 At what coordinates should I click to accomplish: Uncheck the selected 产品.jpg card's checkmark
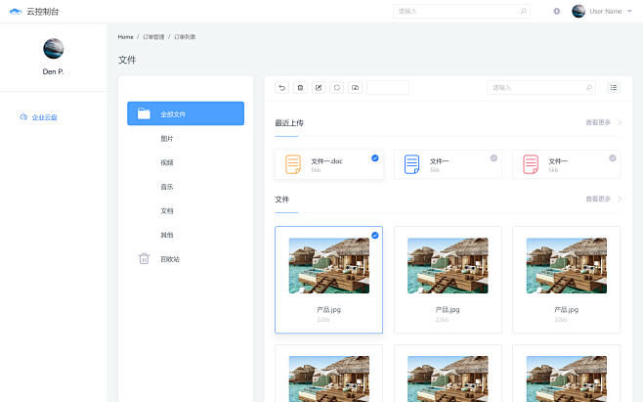click(375, 236)
